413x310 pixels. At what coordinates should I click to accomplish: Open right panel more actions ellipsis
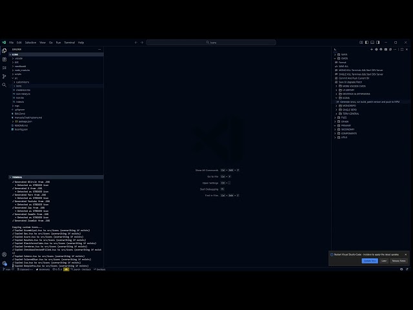tap(395, 49)
